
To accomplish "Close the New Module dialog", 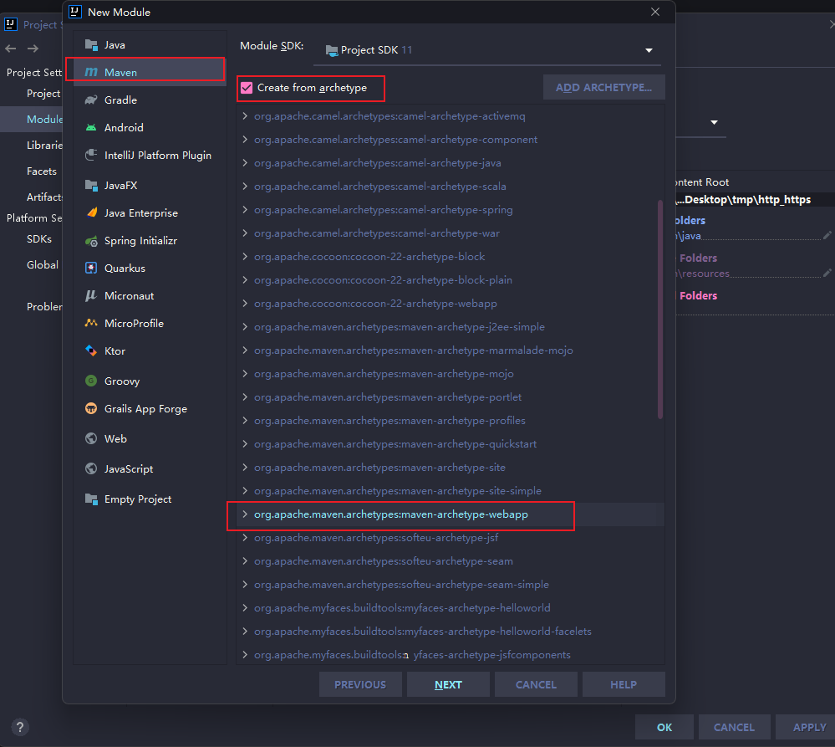I will (655, 12).
